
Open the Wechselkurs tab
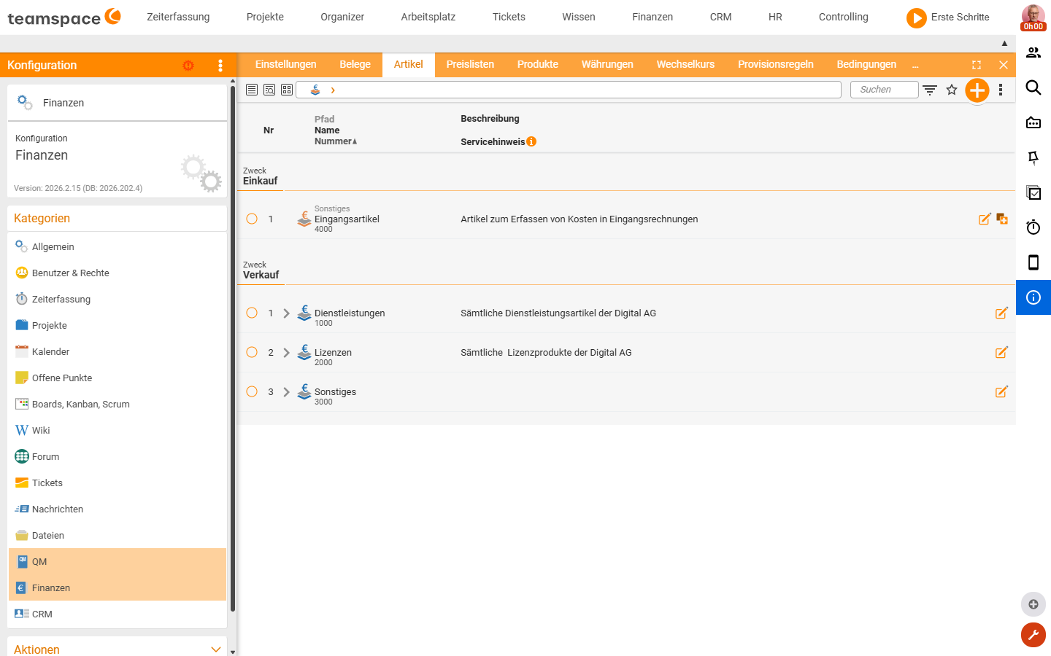[x=685, y=65]
